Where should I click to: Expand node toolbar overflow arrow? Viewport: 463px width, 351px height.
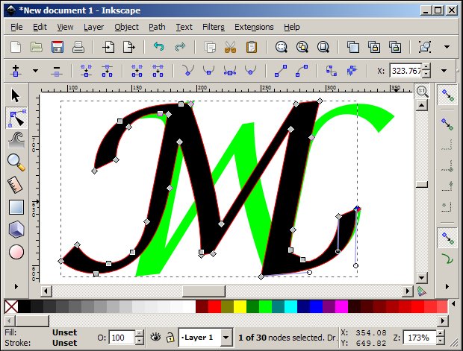point(444,71)
